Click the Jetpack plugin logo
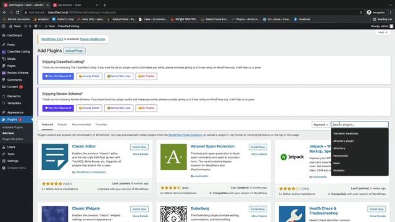Screen dimensions: 395x222 [x=292, y=157]
